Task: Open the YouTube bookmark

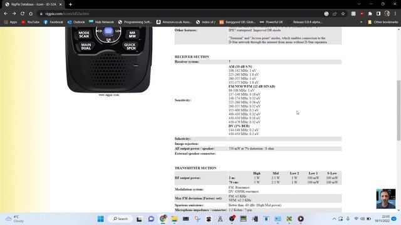Action: [31, 22]
